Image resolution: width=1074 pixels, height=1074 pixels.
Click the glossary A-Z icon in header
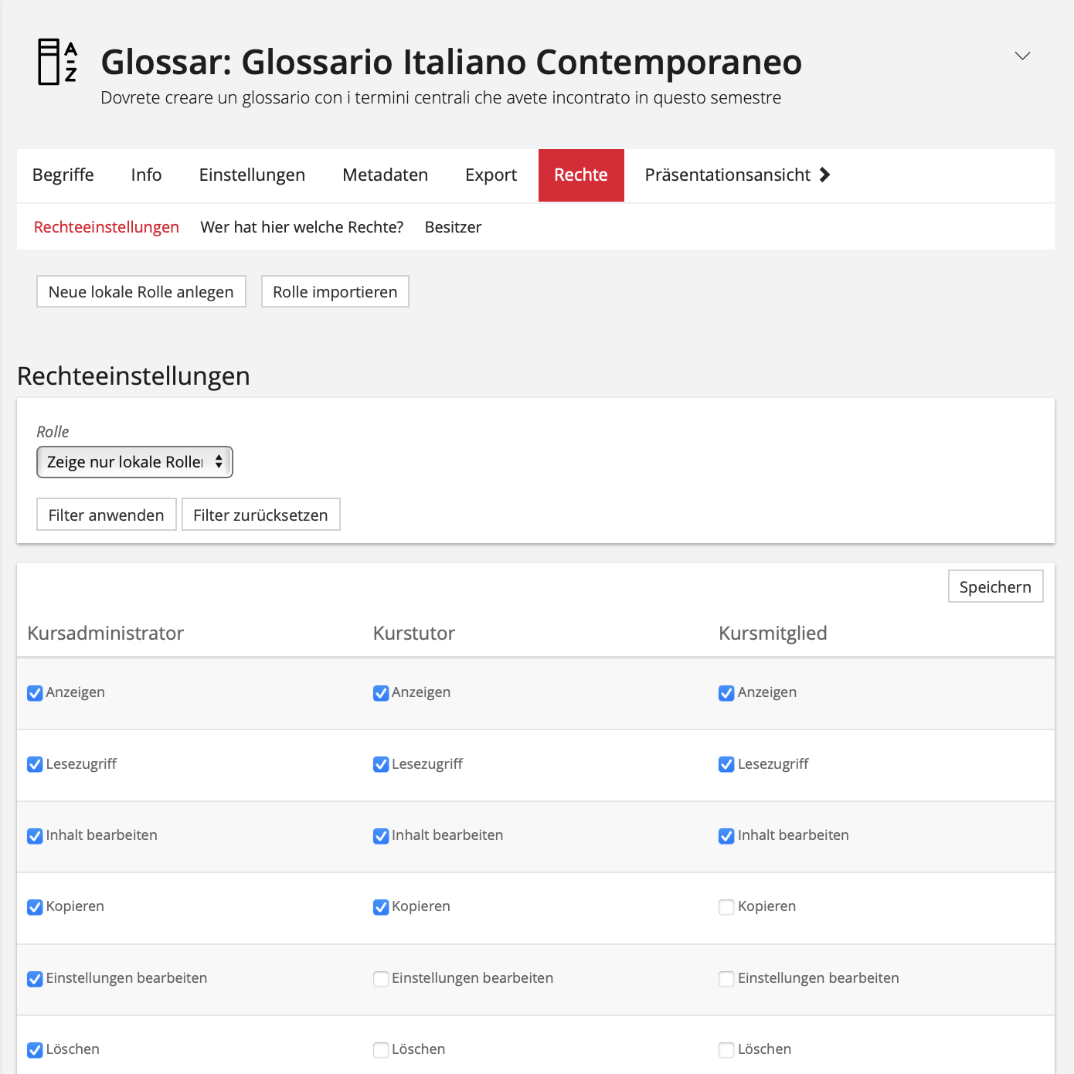click(57, 62)
